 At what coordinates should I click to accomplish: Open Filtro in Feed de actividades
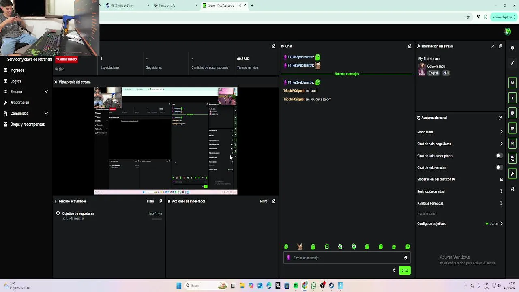click(x=150, y=201)
